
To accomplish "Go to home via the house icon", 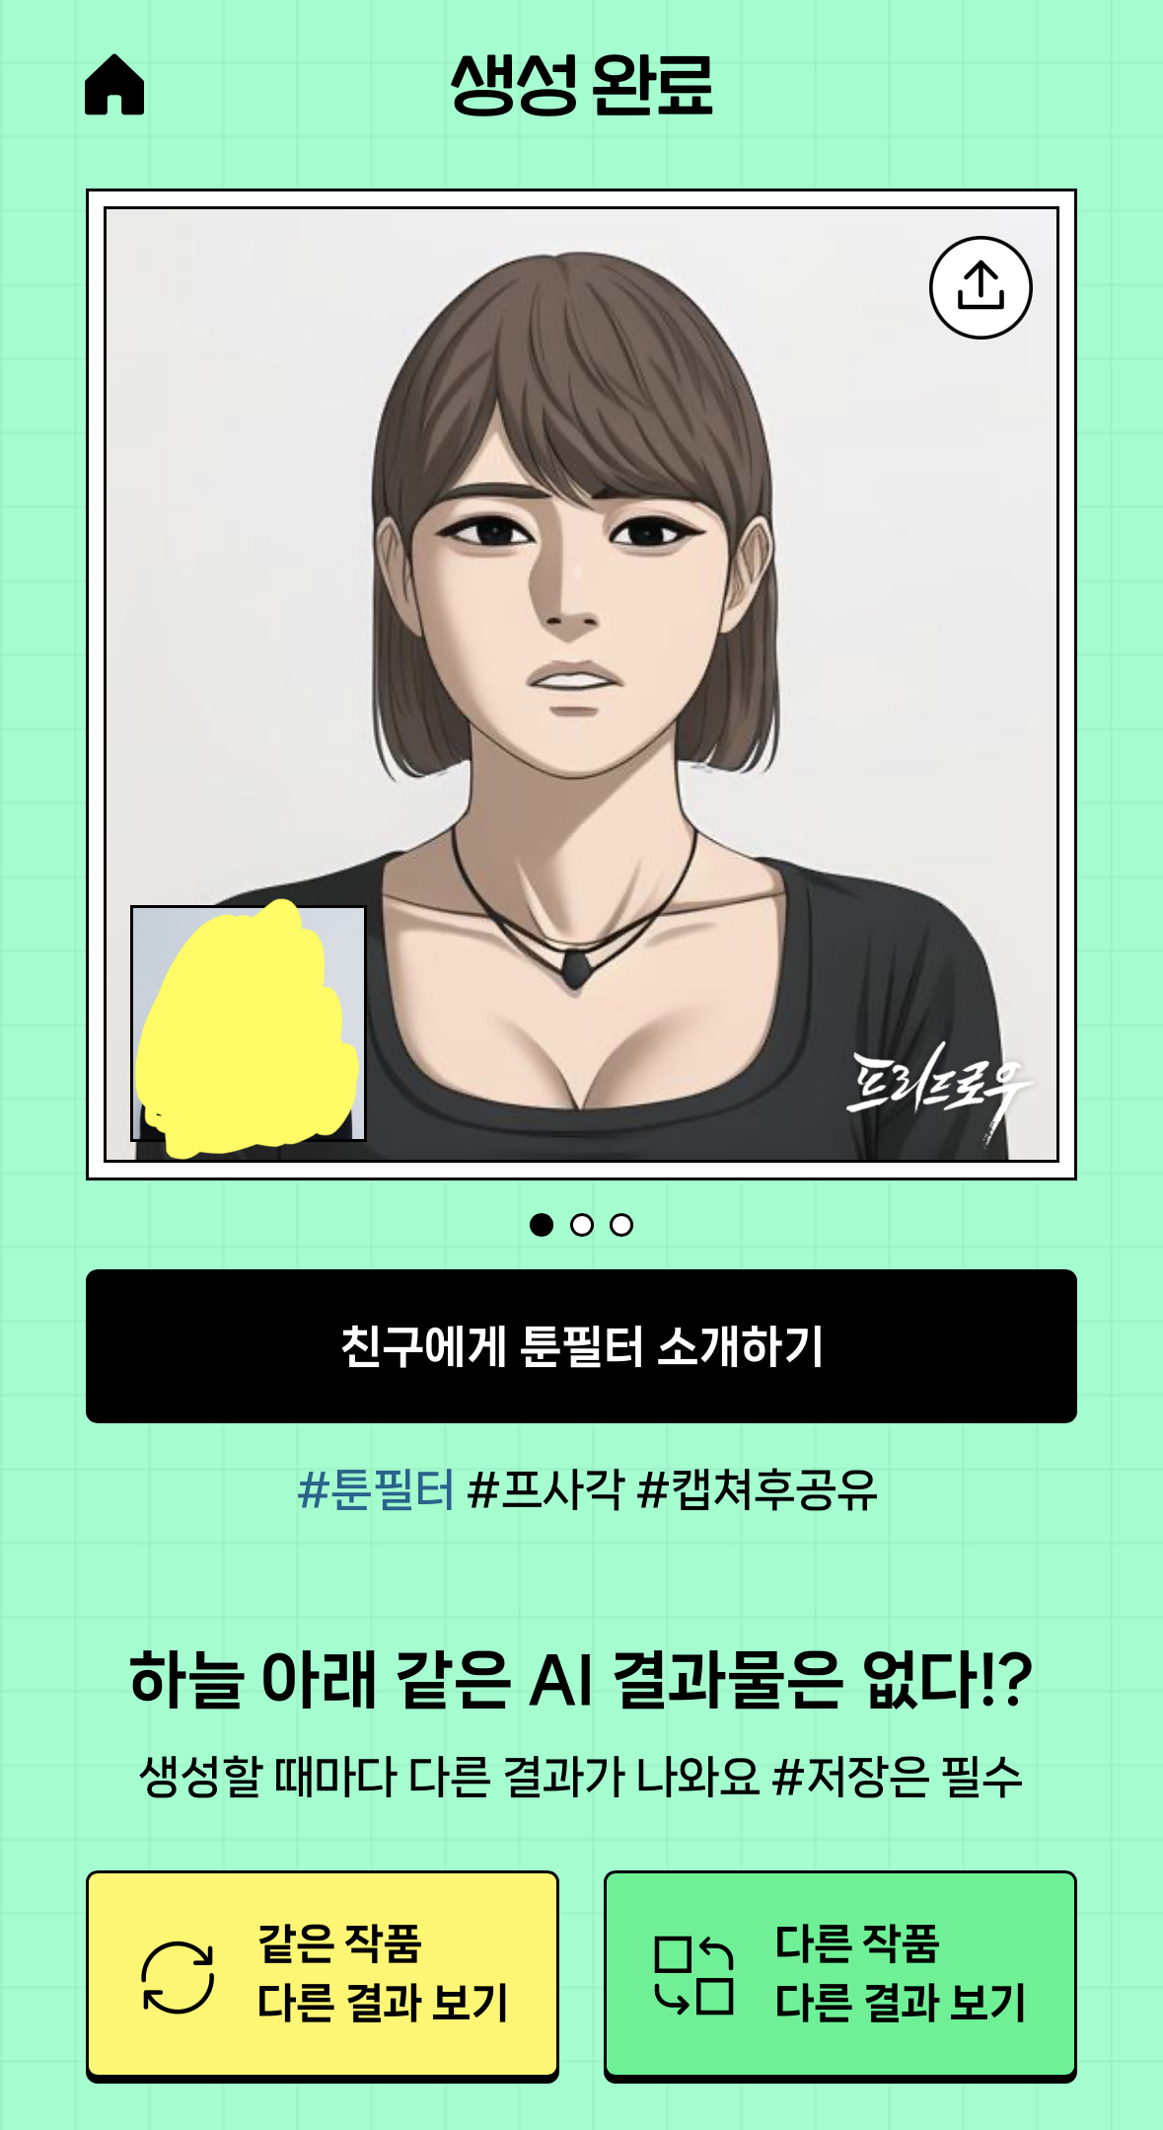I will pos(114,85).
